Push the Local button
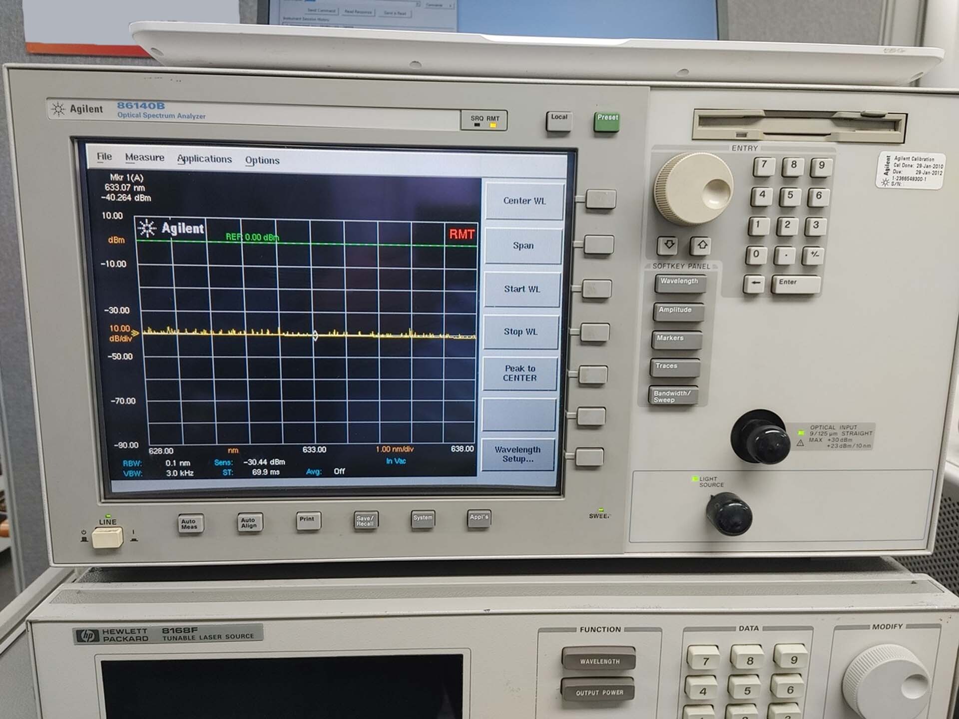The height and width of the screenshot is (719, 959). tap(559, 121)
